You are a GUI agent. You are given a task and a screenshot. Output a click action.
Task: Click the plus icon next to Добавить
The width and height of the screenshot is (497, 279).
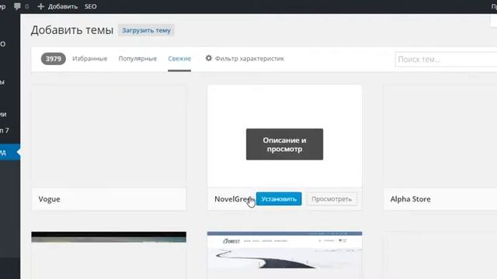coord(40,6)
